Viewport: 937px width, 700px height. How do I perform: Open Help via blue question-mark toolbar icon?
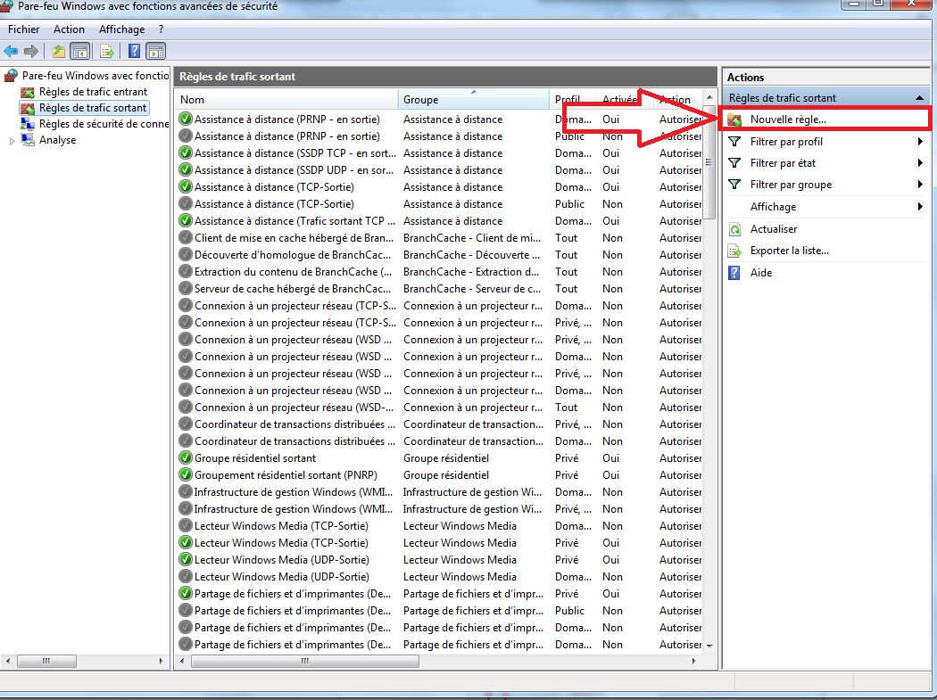click(135, 52)
